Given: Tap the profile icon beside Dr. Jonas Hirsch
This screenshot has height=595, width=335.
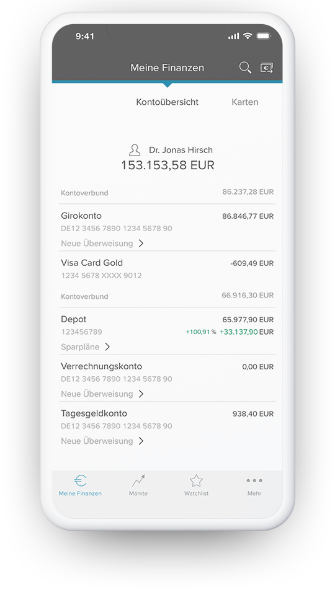Looking at the screenshot, I should 135,150.
